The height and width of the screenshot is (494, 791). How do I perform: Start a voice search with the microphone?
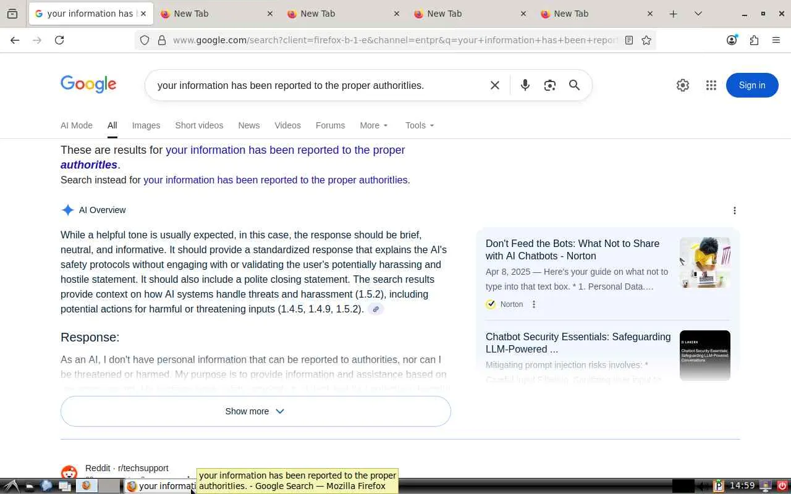(x=525, y=85)
